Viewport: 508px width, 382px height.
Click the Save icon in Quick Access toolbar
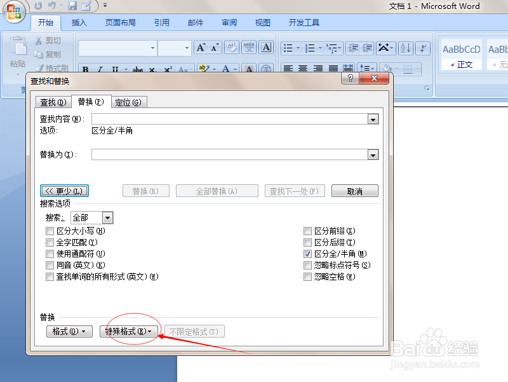pos(71,6)
